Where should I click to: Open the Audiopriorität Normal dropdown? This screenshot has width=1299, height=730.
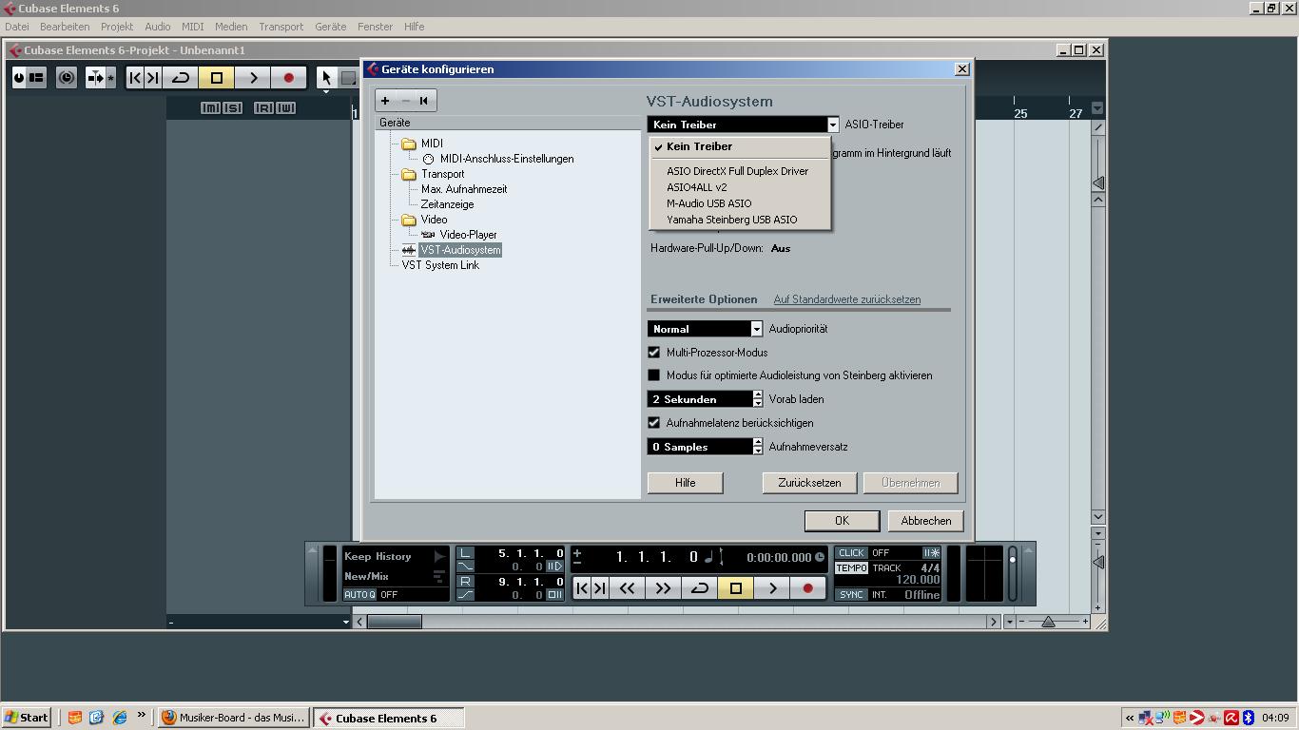click(x=756, y=329)
